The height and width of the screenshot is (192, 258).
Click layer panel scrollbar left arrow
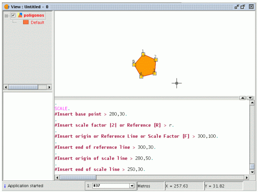(x=6, y=87)
